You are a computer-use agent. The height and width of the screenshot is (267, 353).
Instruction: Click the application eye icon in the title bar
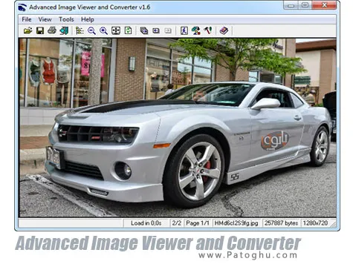22,7
